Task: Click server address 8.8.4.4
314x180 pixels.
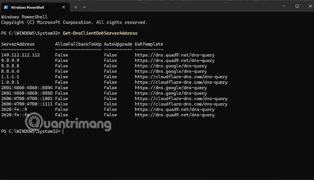Action: pyautogui.click(x=10, y=71)
